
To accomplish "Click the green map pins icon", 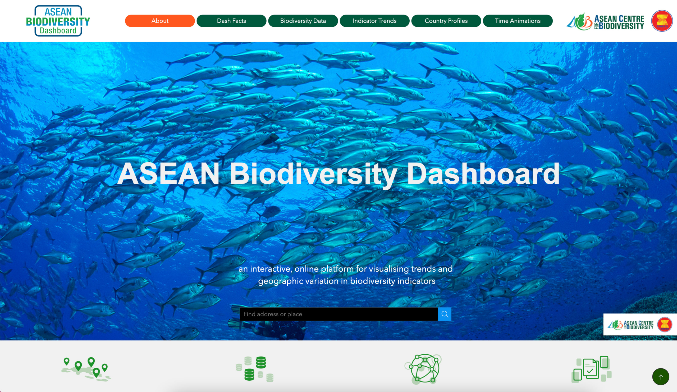I will [x=86, y=369].
